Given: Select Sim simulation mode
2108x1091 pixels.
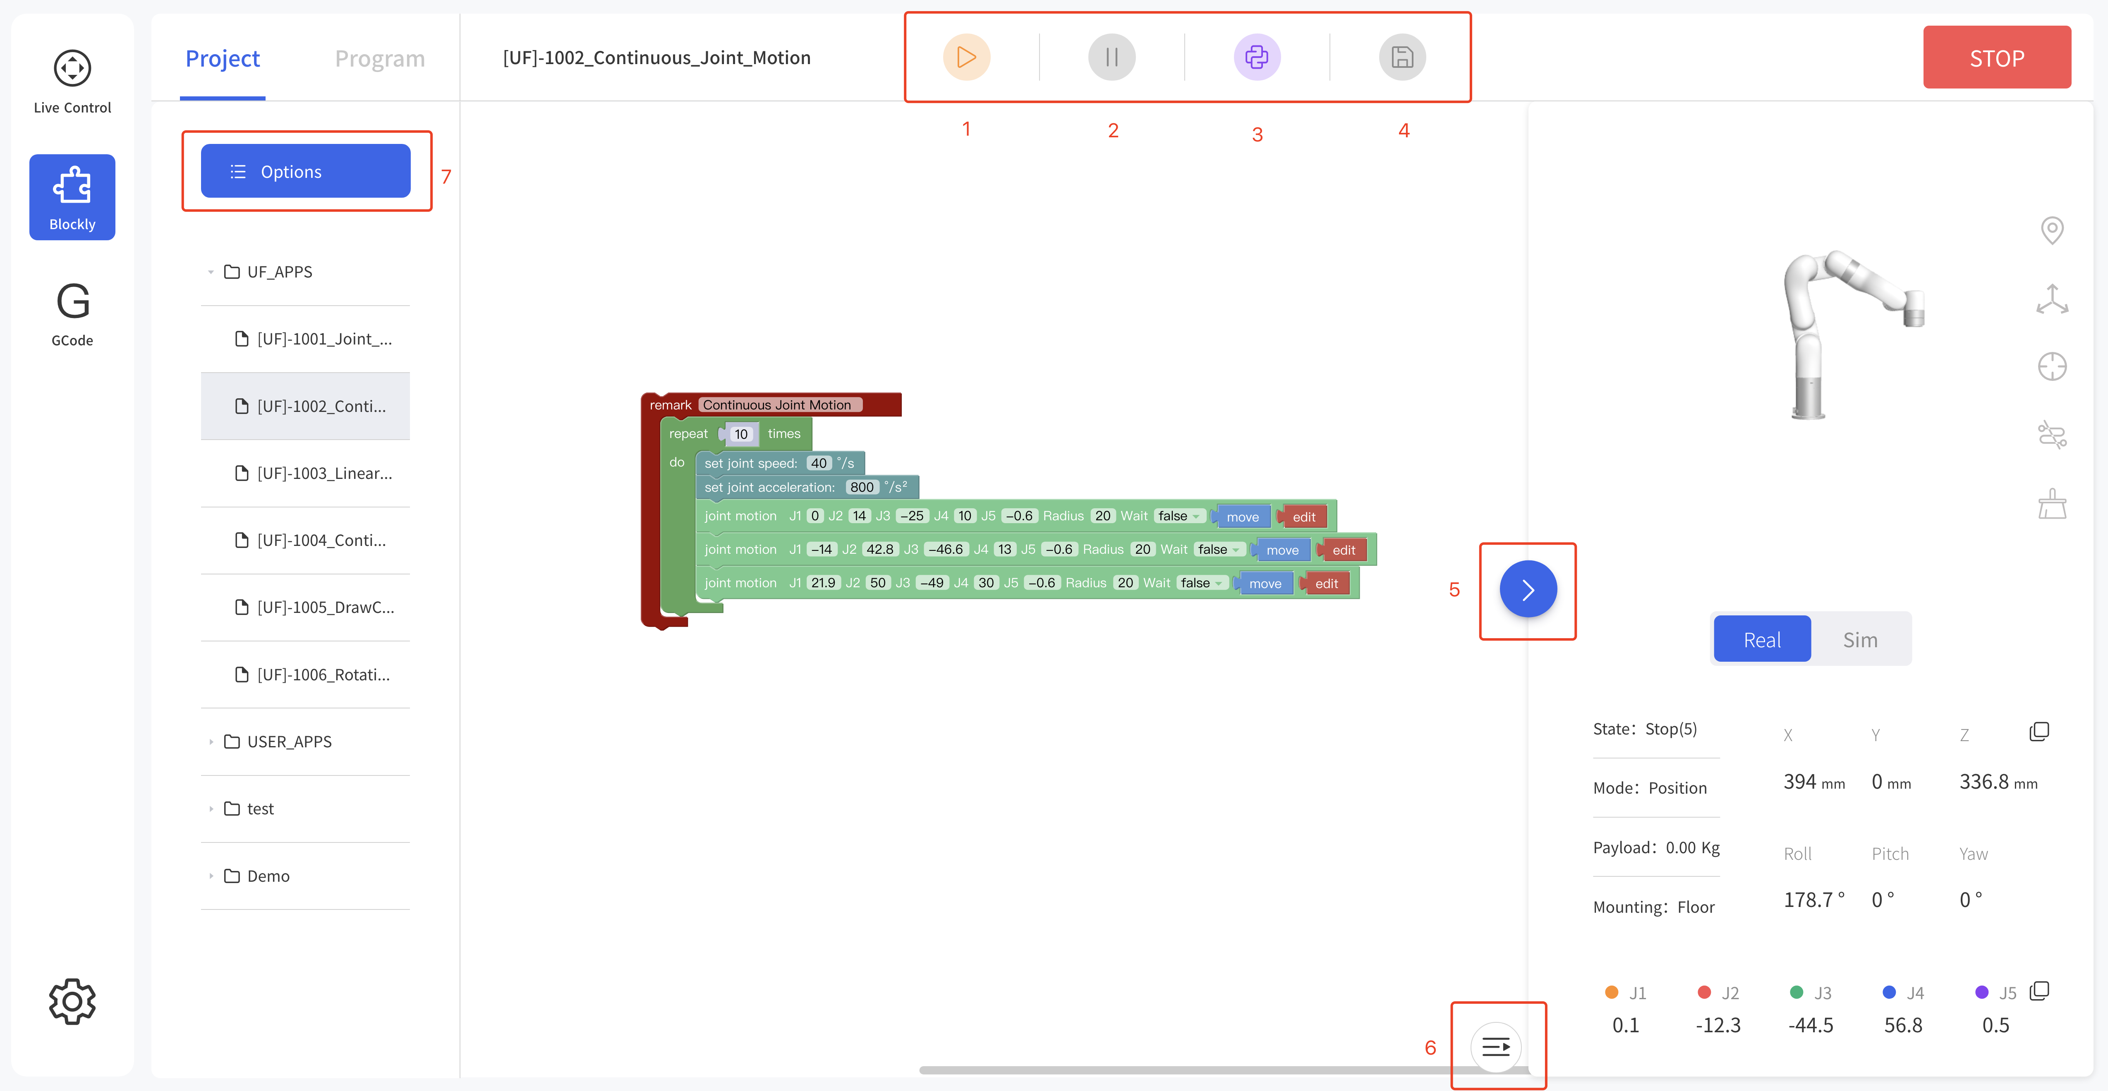Looking at the screenshot, I should pyautogui.click(x=1860, y=639).
